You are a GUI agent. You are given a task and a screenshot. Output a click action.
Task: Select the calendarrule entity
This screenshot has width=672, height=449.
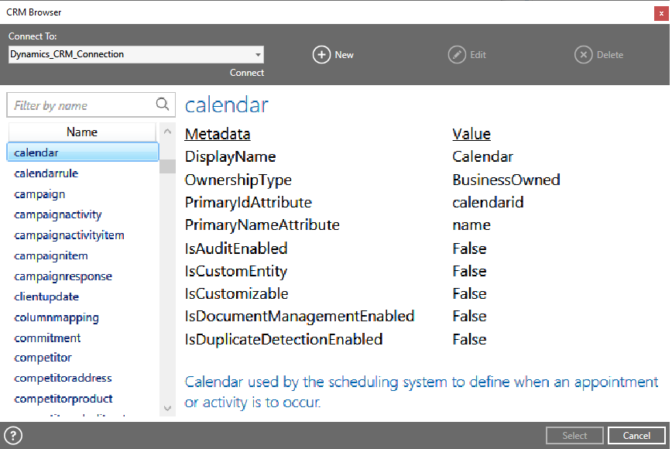click(x=46, y=173)
